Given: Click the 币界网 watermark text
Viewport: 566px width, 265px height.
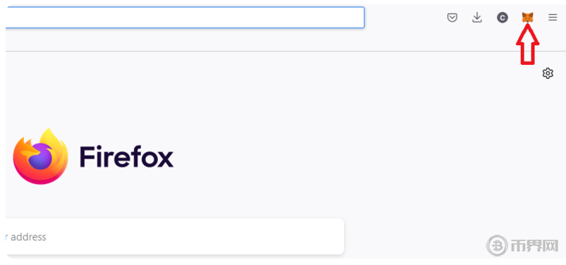Looking at the screenshot, I should [x=534, y=246].
